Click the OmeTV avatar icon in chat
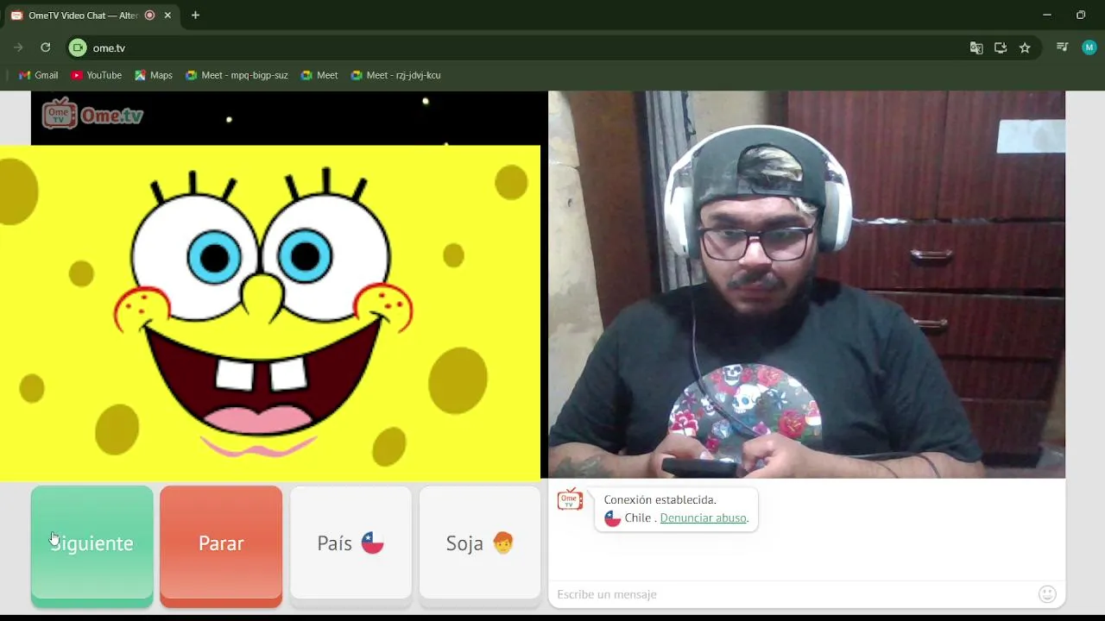 click(x=570, y=500)
